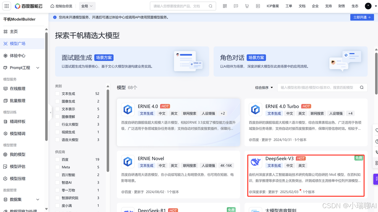Viewport: 378px width, 212px height.
Task: Click the model search magnifier icon
Action: tap(362, 87)
